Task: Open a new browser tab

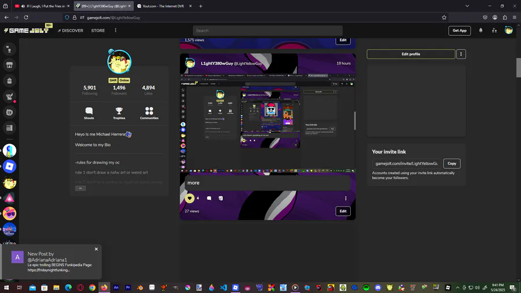Action: pyautogui.click(x=200, y=6)
